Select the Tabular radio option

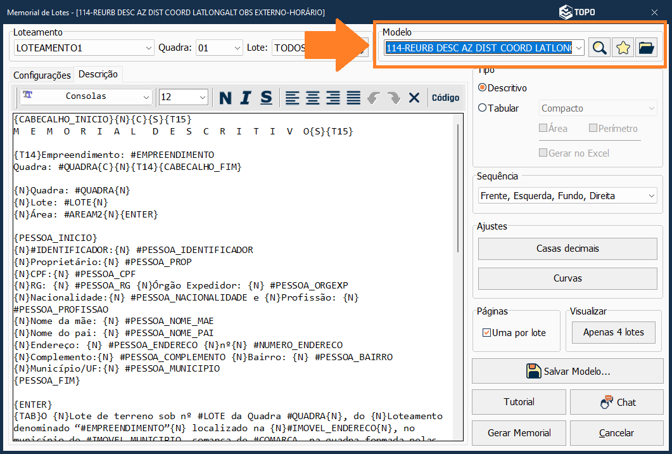point(483,108)
